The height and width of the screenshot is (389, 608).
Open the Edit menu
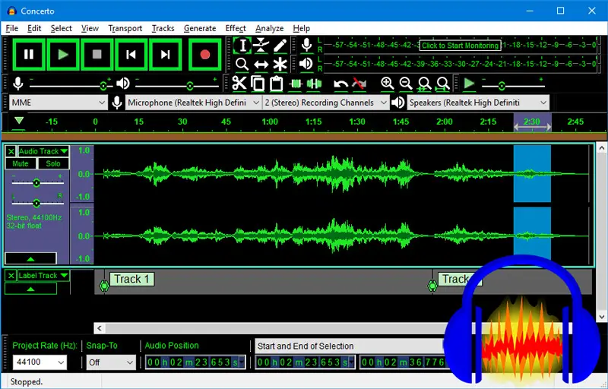coord(34,28)
